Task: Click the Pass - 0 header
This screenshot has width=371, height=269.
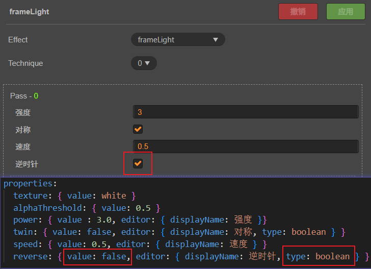Action: point(24,96)
